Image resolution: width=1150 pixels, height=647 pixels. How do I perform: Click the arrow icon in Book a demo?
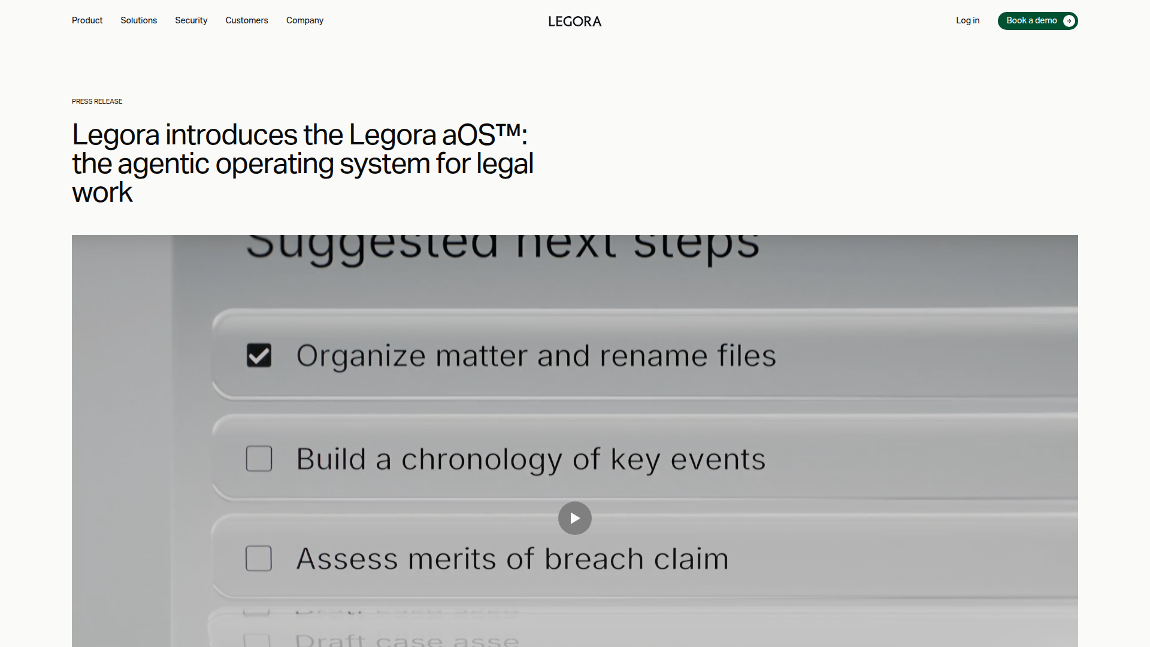(1069, 21)
